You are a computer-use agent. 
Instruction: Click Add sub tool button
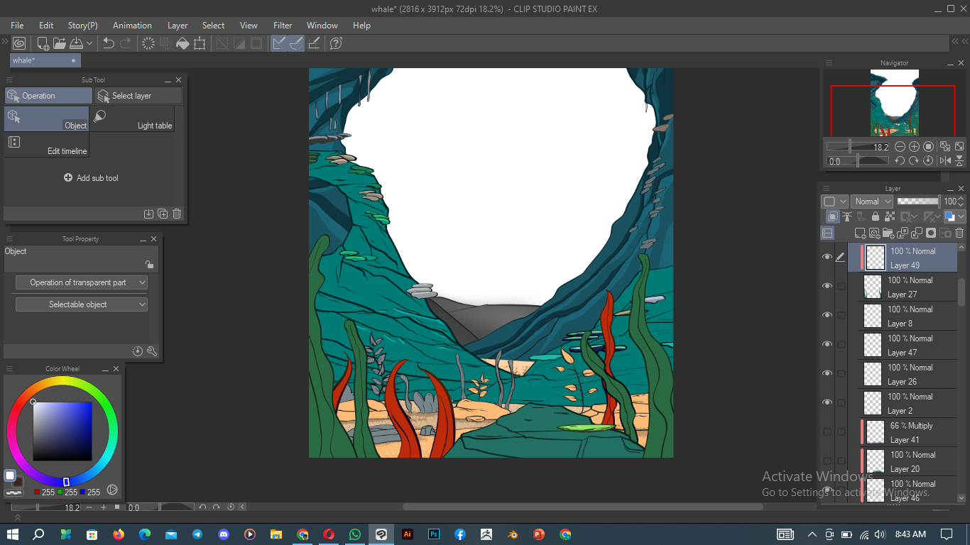pyautogui.click(x=91, y=178)
